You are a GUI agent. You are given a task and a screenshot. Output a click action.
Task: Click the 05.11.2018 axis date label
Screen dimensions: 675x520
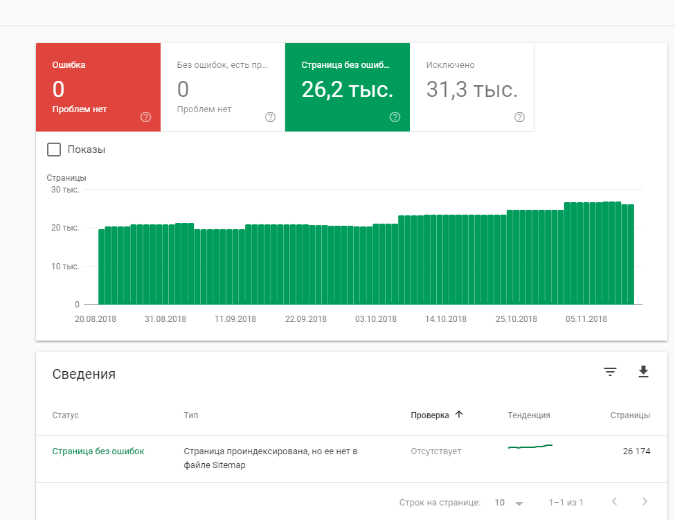pos(586,319)
